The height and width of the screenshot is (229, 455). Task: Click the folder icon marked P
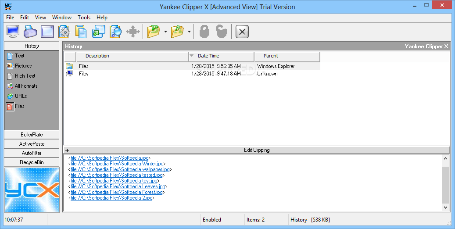154,31
